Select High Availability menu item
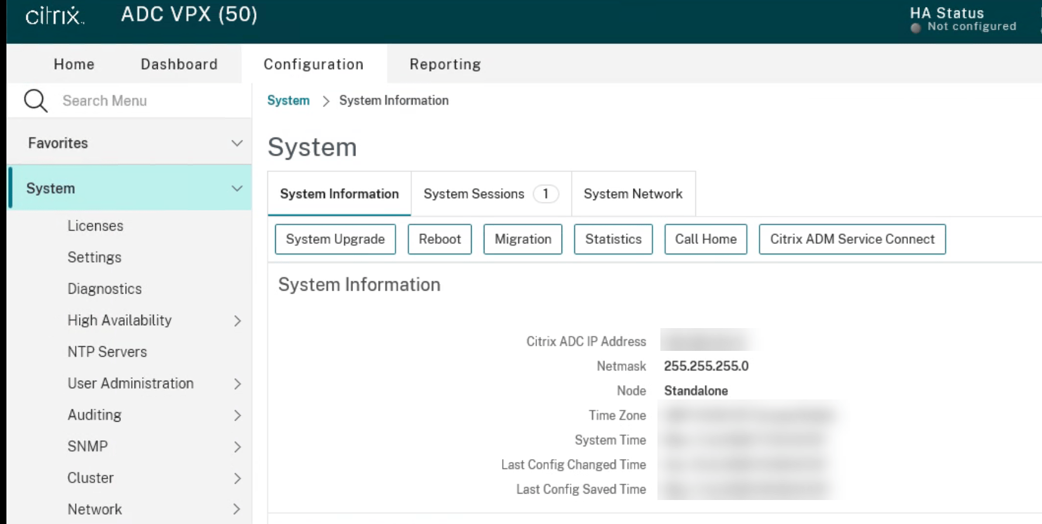 tap(120, 320)
